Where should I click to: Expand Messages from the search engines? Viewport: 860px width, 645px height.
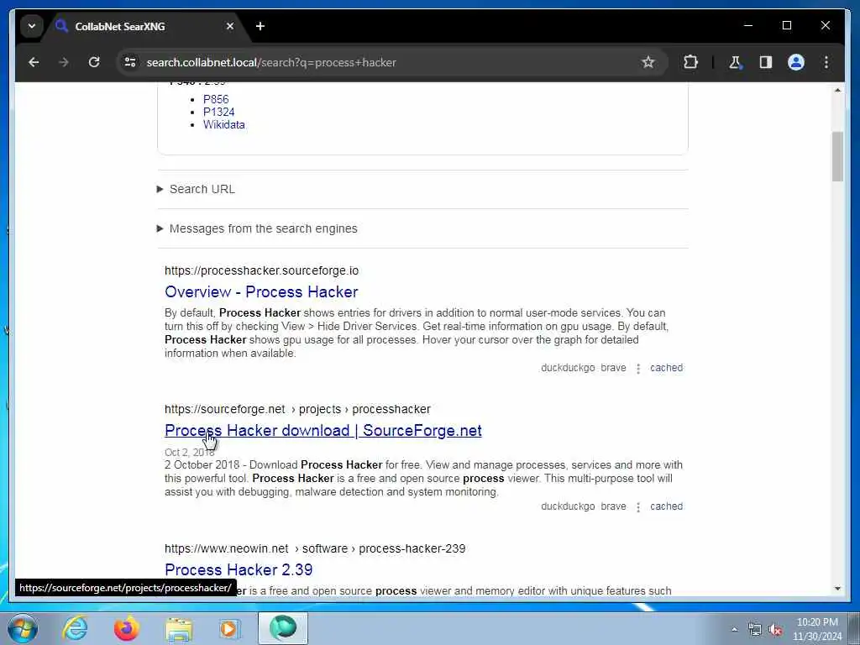point(257,228)
